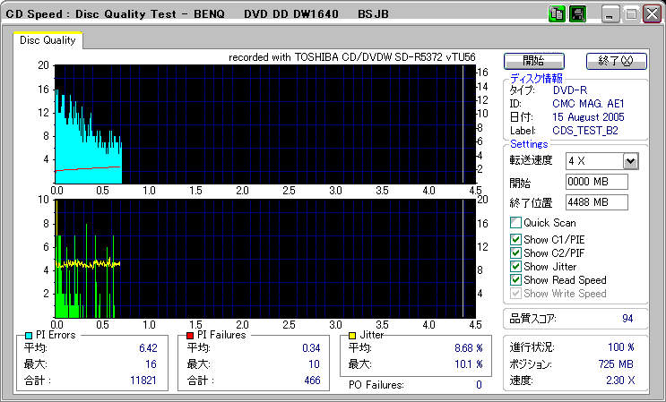This screenshot has height=402, width=666.
Task: Click the label CDS_TEST_B2
Action: [584, 131]
